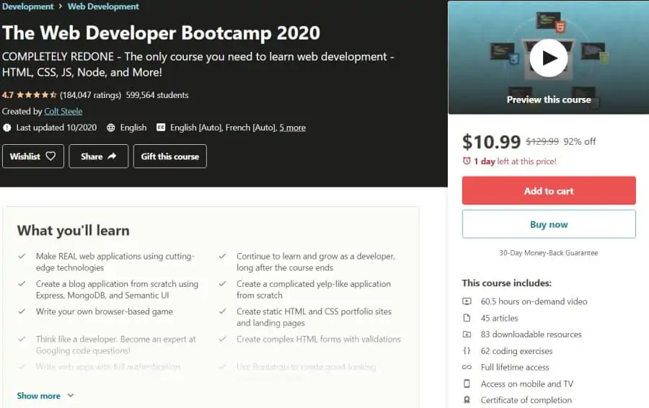
Task: Click '83 downloadable resources'
Action: [x=531, y=334]
